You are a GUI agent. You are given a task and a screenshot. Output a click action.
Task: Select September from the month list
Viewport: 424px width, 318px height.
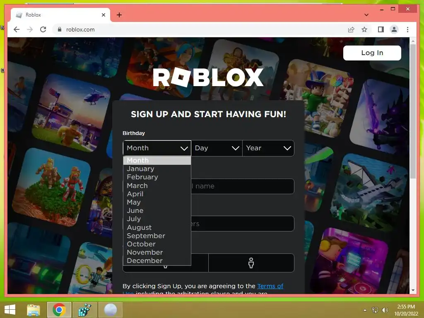pyautogui.click(x=157, y=236)
